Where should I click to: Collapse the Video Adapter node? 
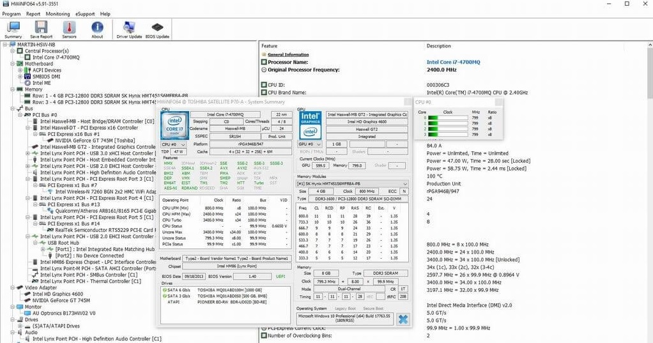pos(13,287)
